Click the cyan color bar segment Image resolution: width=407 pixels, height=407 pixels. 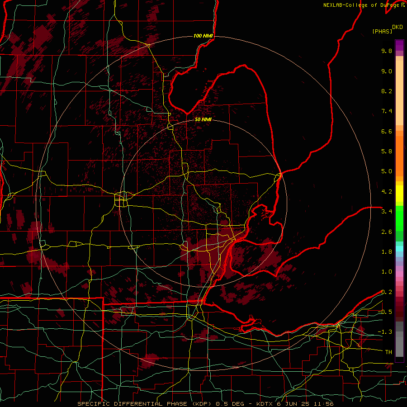(399, 249)
